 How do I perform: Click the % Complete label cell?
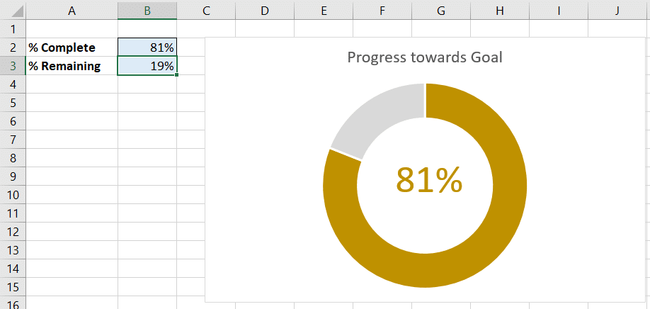pyautogui.click(x=72, y=47)
